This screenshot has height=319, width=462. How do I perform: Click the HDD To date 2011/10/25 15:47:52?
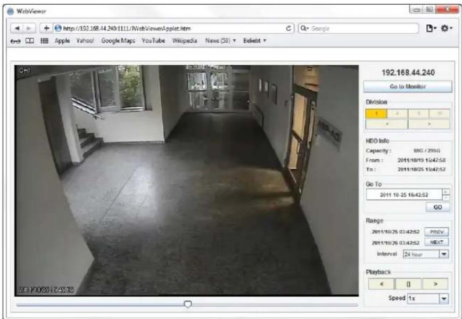422,169
